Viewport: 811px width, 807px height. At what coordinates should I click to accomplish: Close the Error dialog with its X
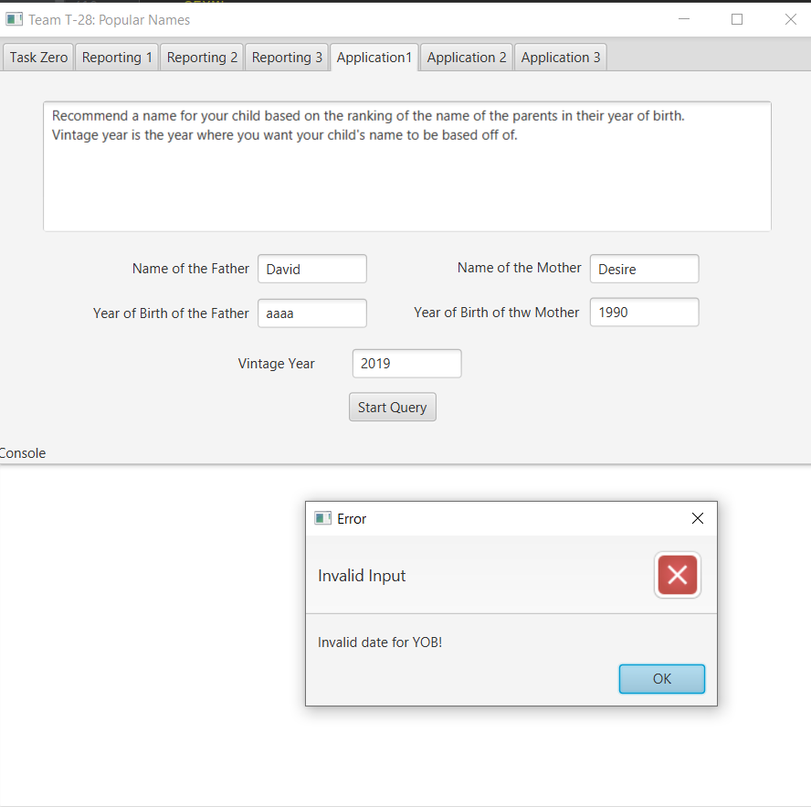click(697, 518)
